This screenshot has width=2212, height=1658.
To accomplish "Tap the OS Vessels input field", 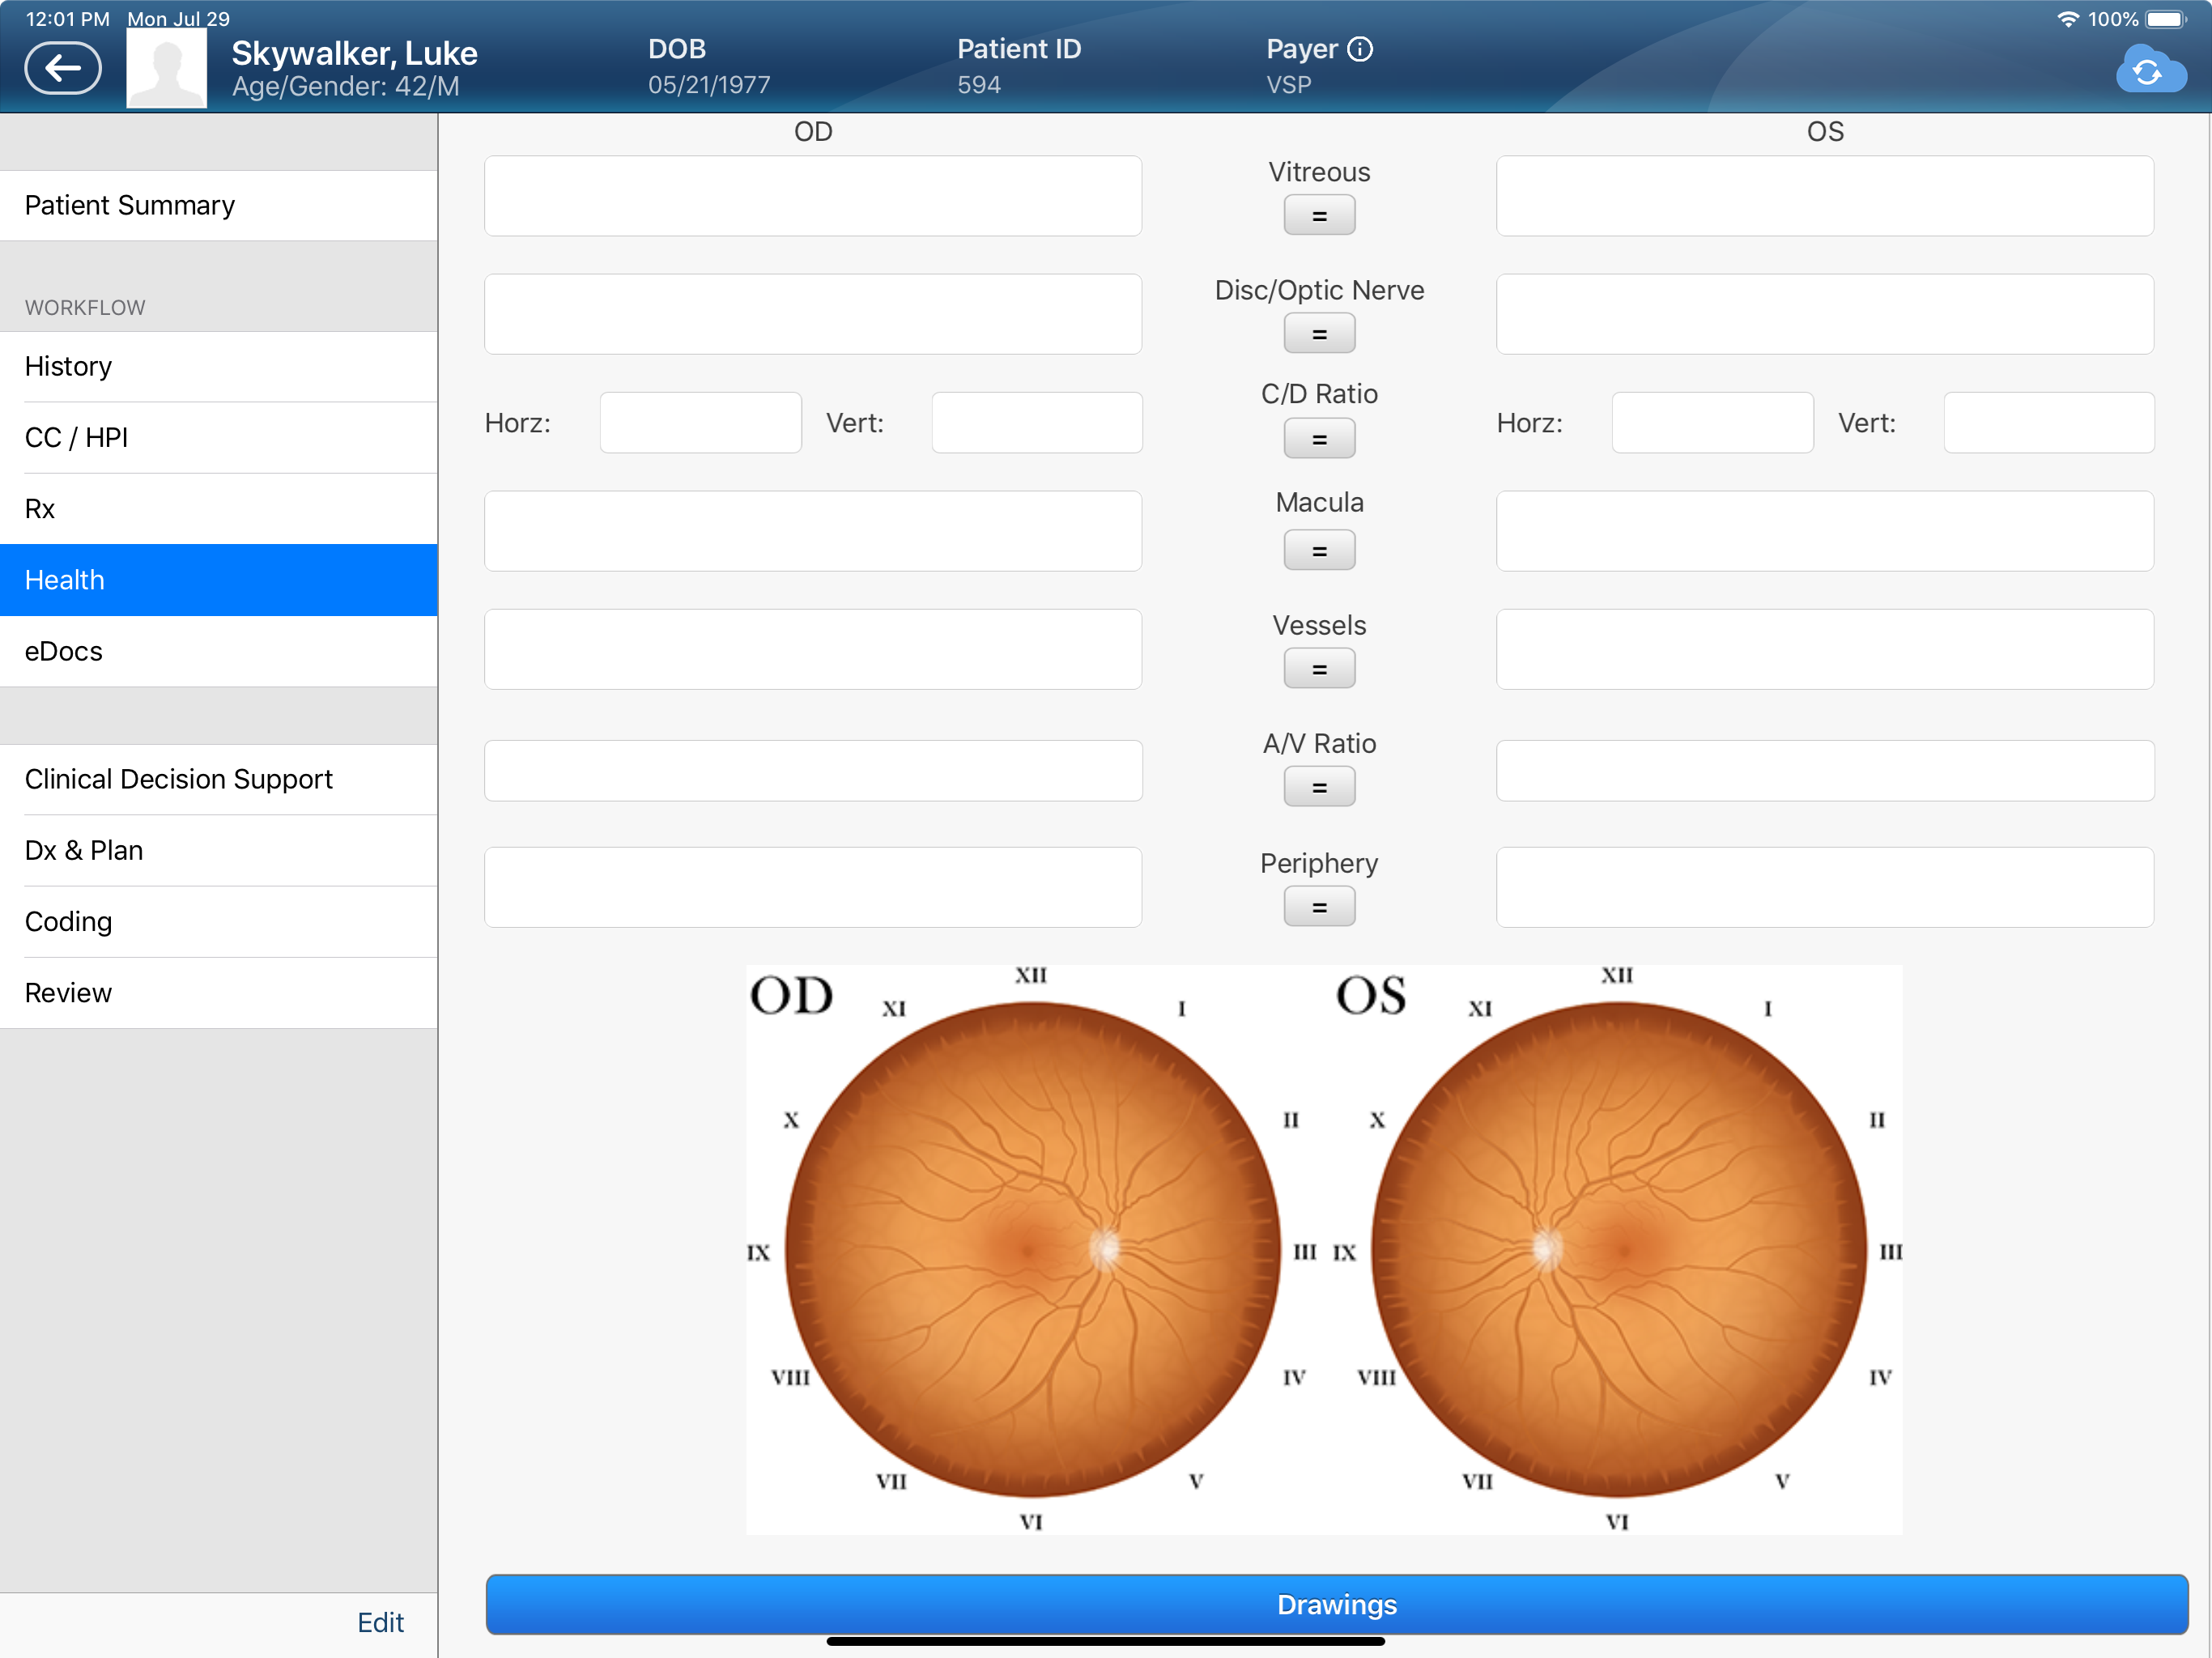I will [1825, 649].
